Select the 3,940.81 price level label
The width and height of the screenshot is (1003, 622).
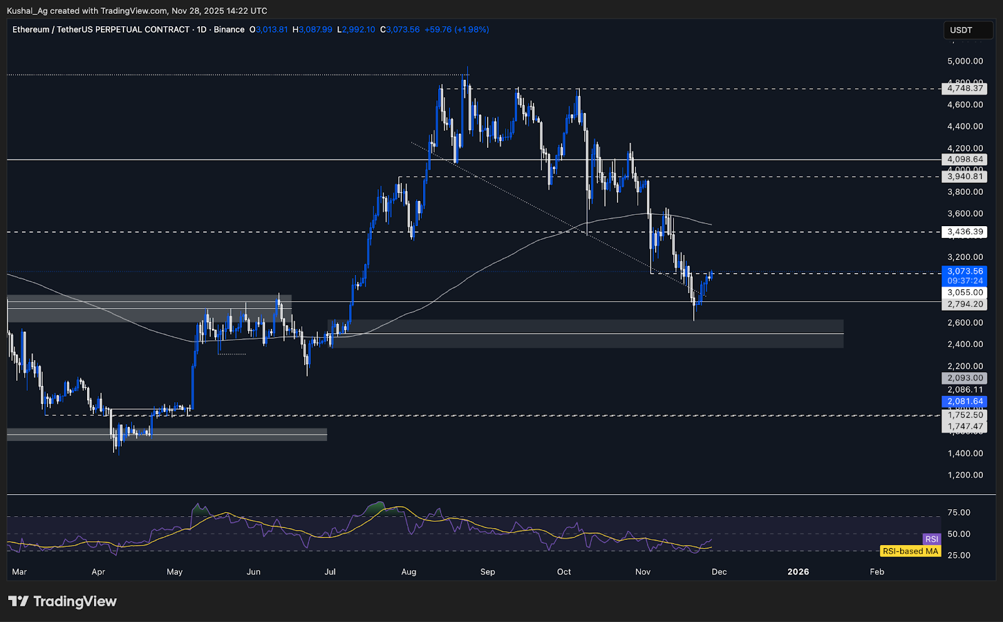(x=964, y=177)
